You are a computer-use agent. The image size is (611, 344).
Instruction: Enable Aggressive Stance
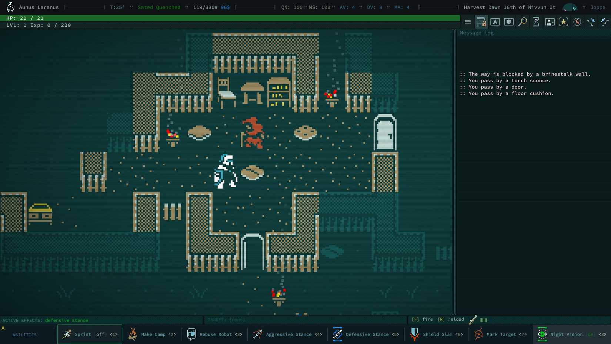[x=287, y=334]
